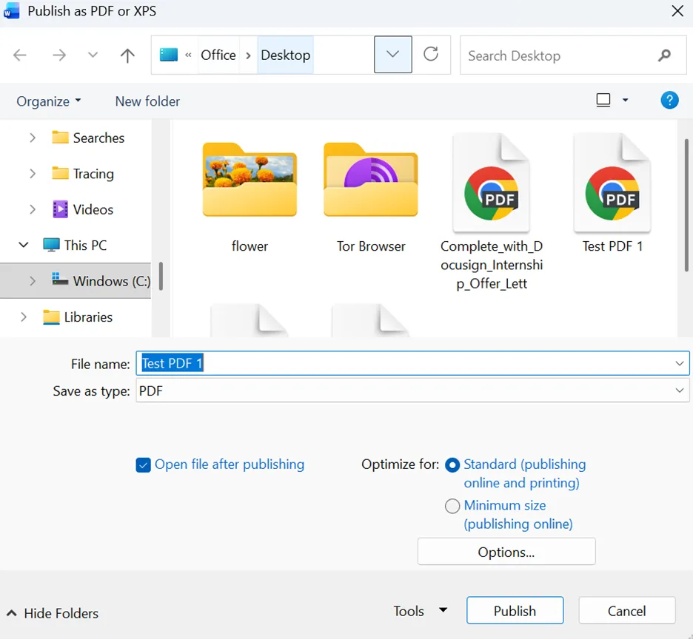
Task: Open the Tools dropdown menu
Action: 420,611
